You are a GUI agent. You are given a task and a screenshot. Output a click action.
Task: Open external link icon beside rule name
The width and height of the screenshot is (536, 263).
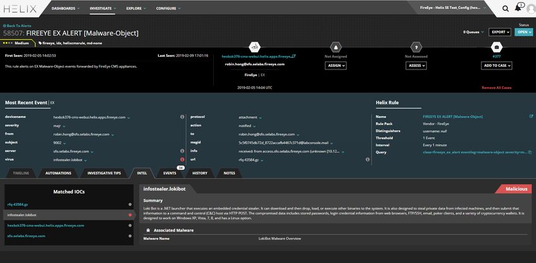[x=531, y=116]
